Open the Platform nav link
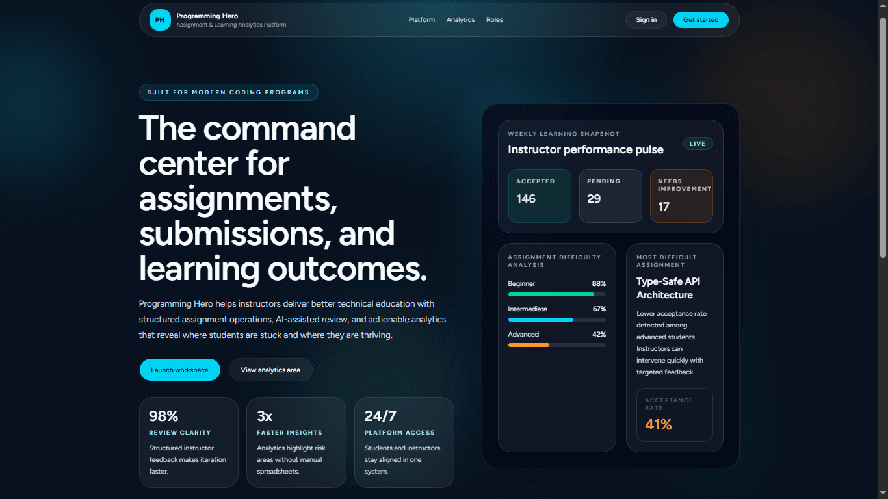 point(422,20)
